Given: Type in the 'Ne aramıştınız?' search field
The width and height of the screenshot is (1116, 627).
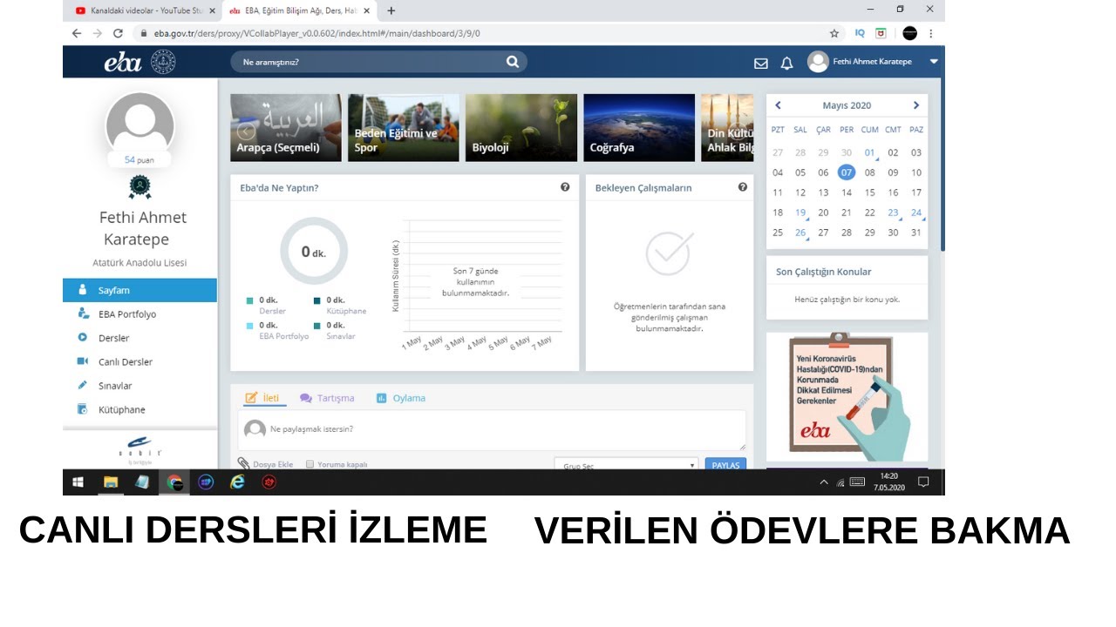Looking at the screenshot, I should [x=378, y=62].
